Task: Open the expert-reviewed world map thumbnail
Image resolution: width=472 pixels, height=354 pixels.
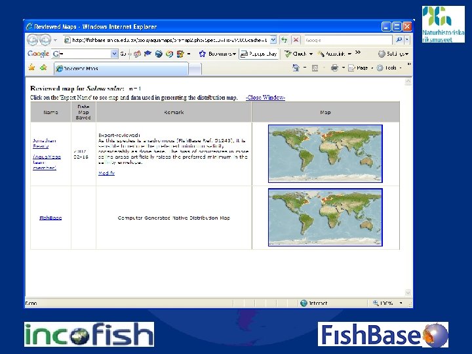Action: click(325, 153)
